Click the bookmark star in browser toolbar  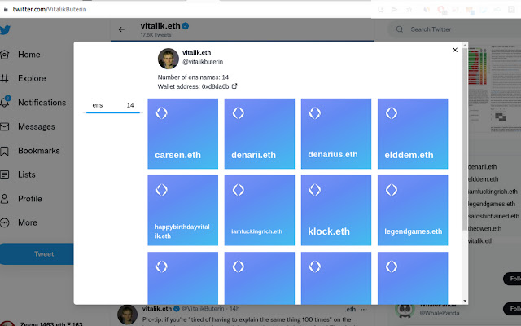[409, 9]
